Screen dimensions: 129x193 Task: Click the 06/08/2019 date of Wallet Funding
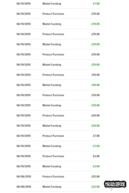(24, 187)
